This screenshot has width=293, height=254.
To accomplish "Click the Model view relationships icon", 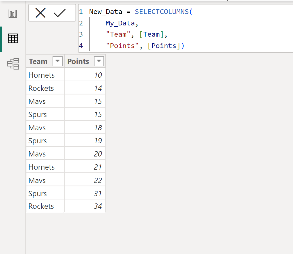I will click(x=13, y=64).
